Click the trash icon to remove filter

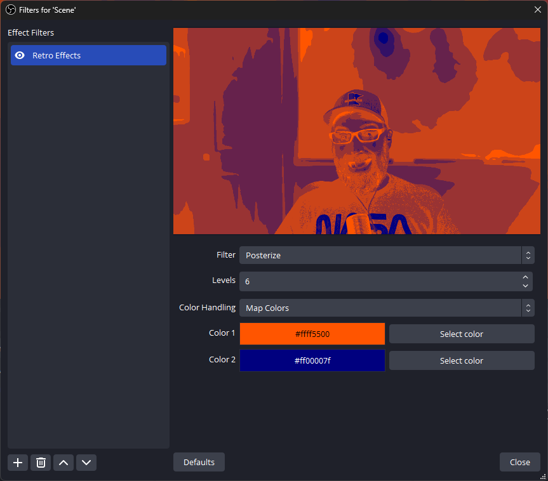coord(41,463)
